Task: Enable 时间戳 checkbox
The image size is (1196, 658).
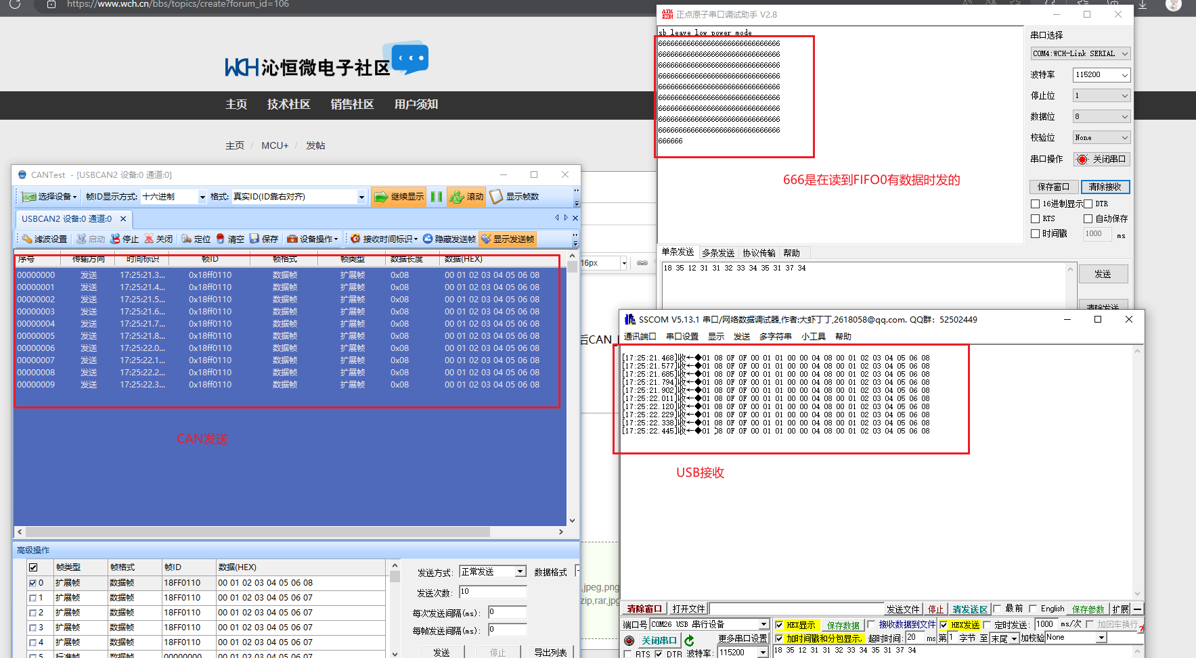Action: pyautogui.click(x=1035, y=233)
